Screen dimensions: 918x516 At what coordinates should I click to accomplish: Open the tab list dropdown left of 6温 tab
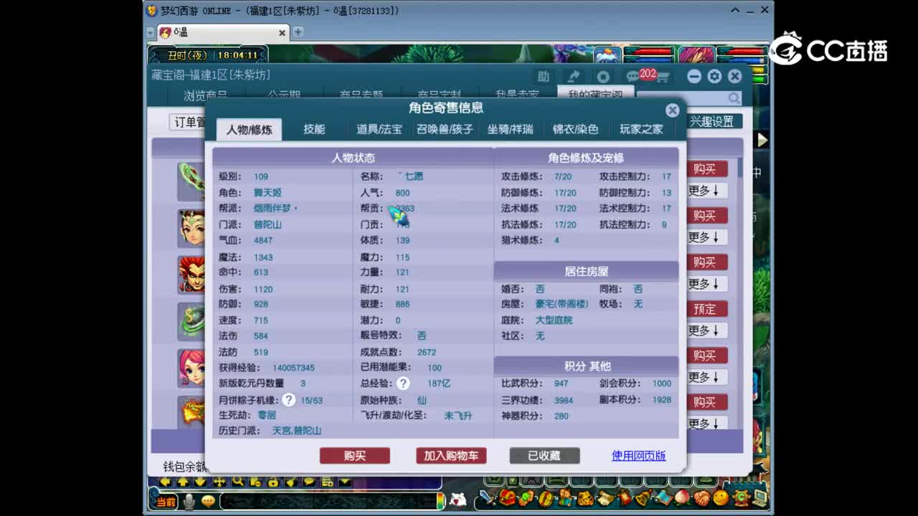[x=150, y=33]
